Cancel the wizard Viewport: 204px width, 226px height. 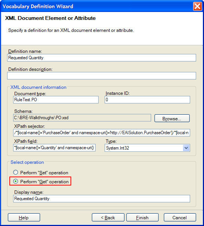pos(180,217)
